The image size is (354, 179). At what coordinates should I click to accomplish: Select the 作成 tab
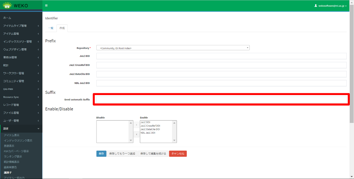click(62, 28)
